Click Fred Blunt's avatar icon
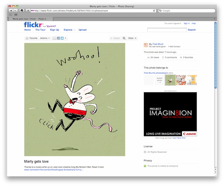This screenshot has width=224, height=186. click(x=146, y=45)
